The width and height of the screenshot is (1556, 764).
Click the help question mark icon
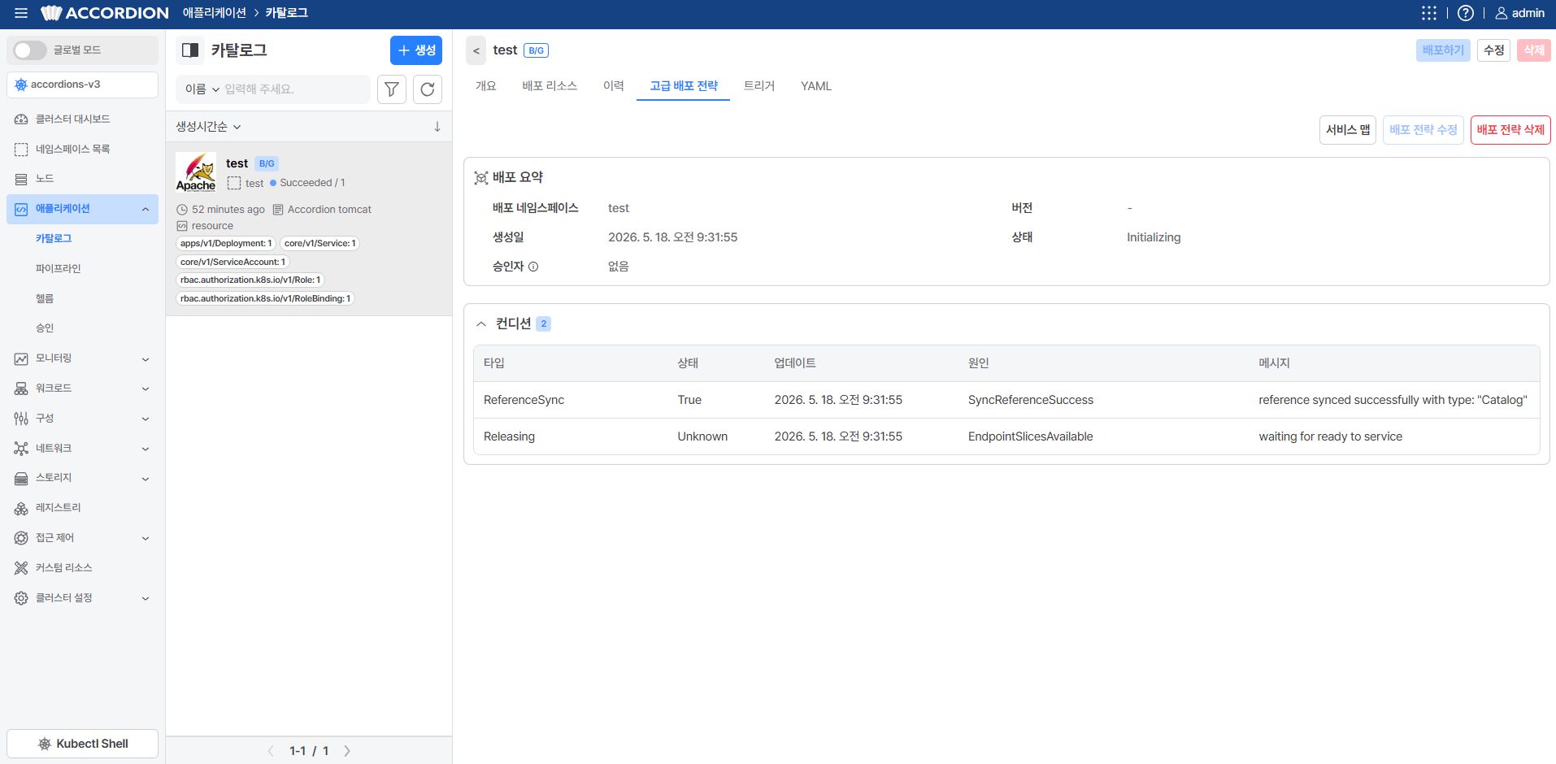1466,13
